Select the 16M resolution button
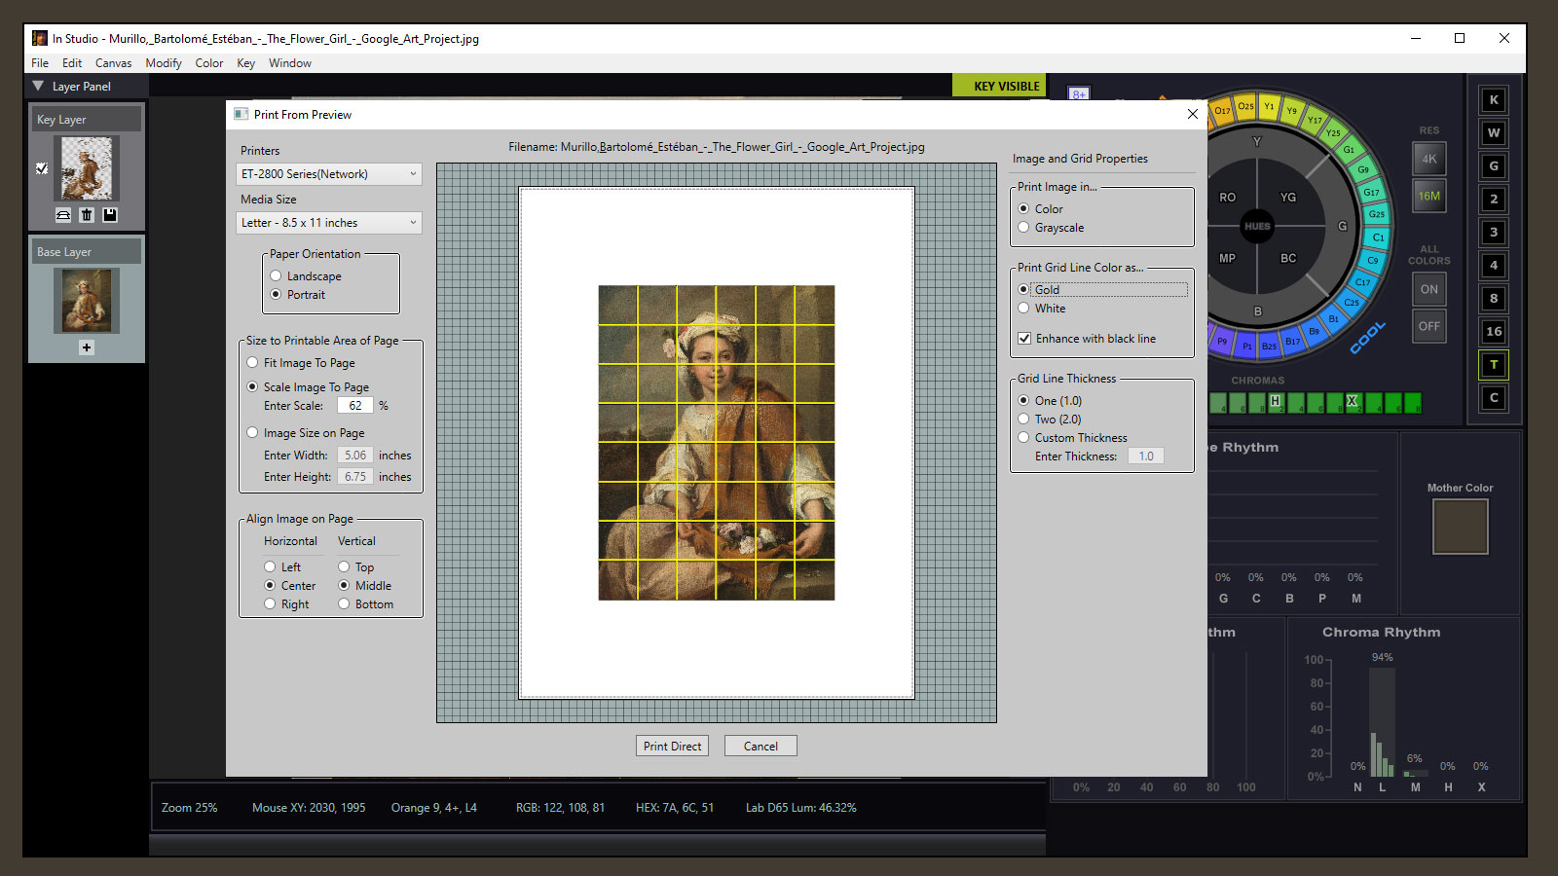 [1428, 196]
